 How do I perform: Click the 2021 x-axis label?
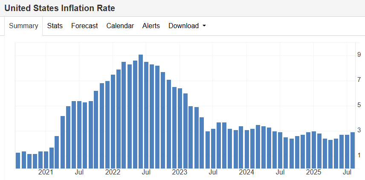tap(46, 172)
